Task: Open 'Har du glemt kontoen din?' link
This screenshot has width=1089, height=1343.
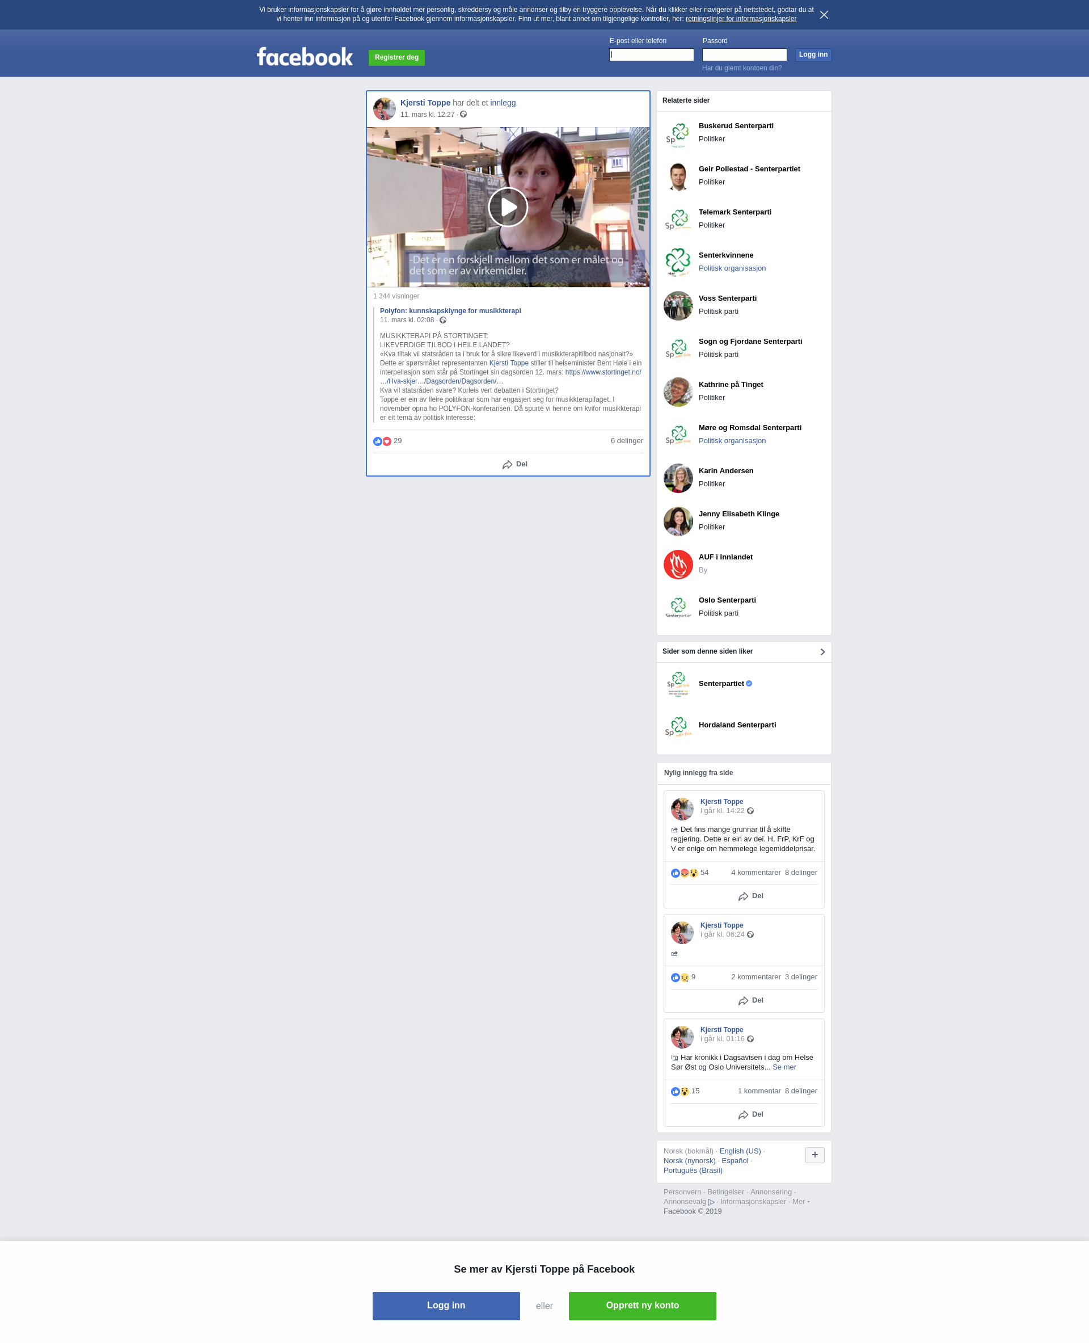Action: point(741,69)
